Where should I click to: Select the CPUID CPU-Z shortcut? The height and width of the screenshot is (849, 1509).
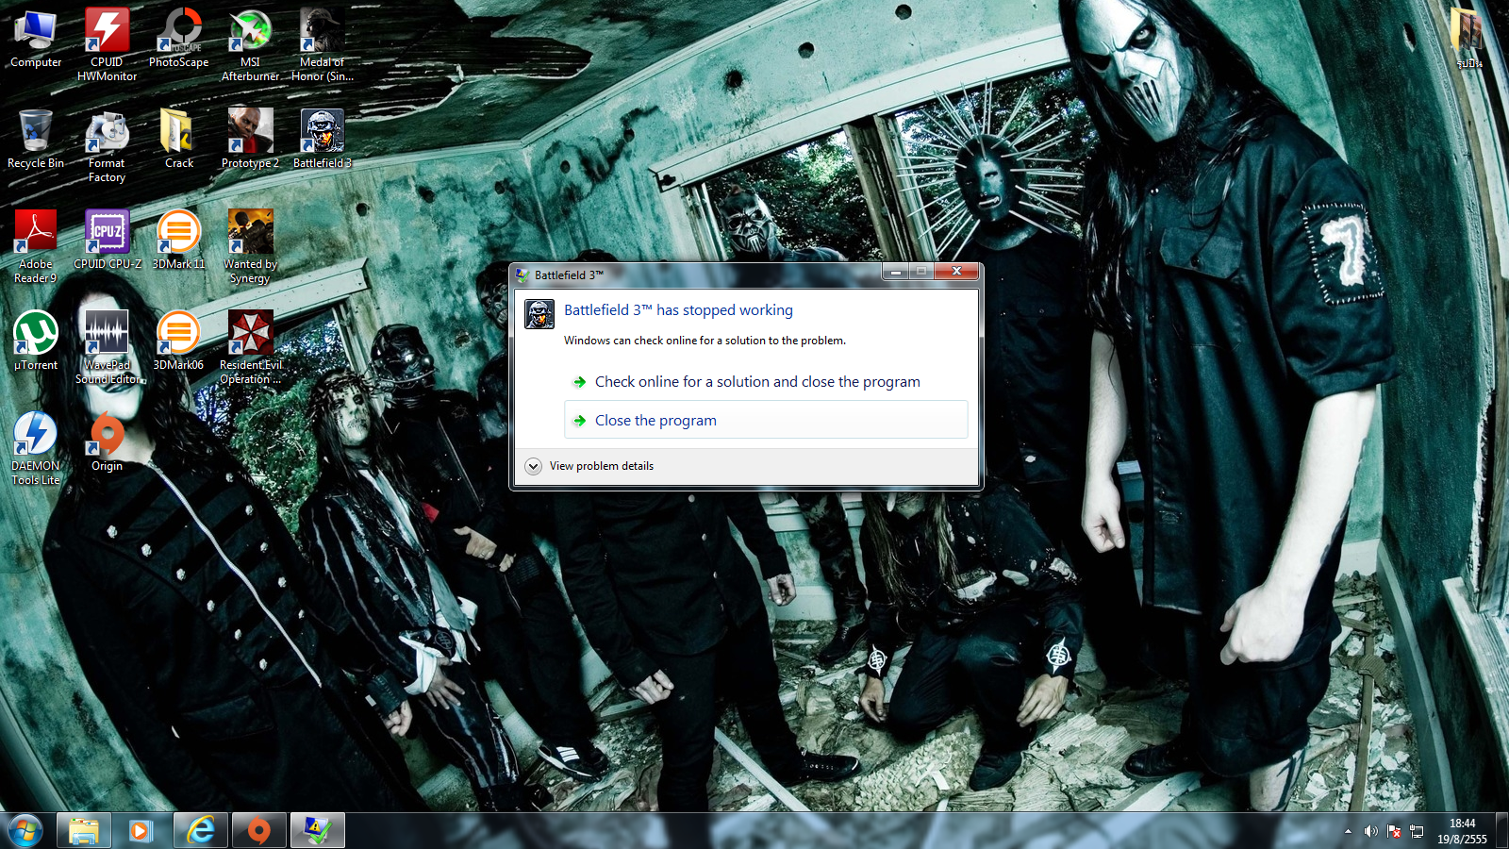pyautogui.click(x=107, y=240)
